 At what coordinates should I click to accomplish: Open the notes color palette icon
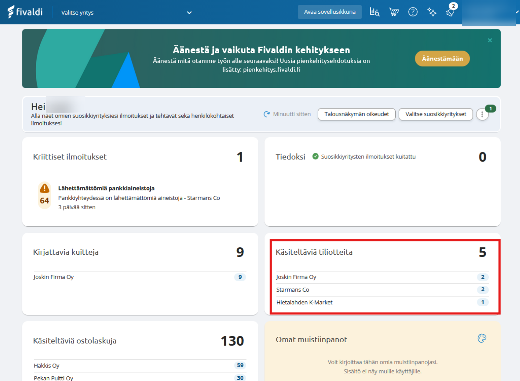(x=482, y=338)
